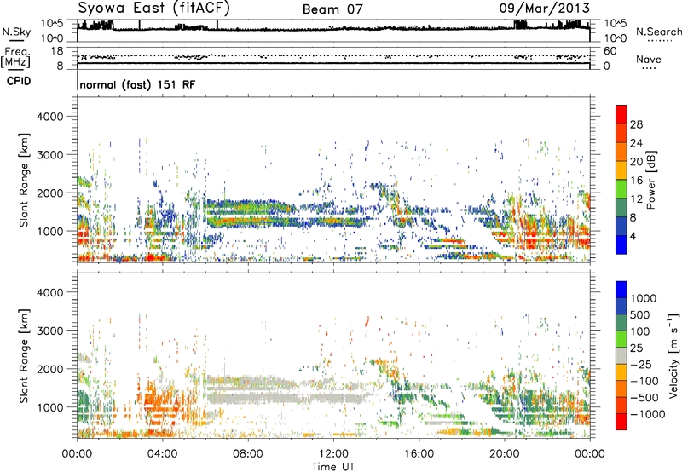Click the '4' label on power colorbar
This screenshot has width=682, height=472.
coord(633,236)
